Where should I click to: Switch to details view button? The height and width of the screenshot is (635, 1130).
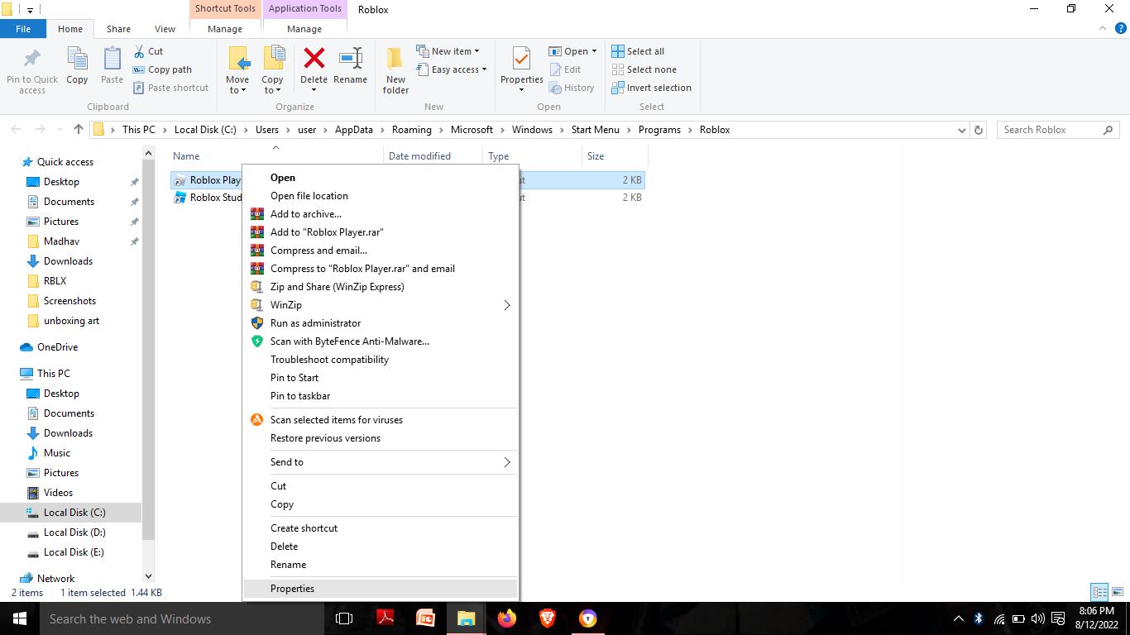[x=1099, y=592]
